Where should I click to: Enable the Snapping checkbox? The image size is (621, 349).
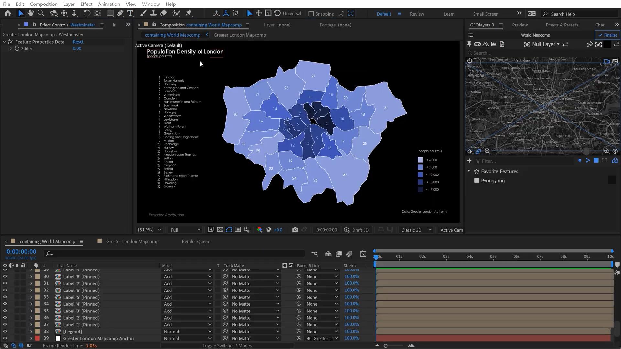(311, 14)
